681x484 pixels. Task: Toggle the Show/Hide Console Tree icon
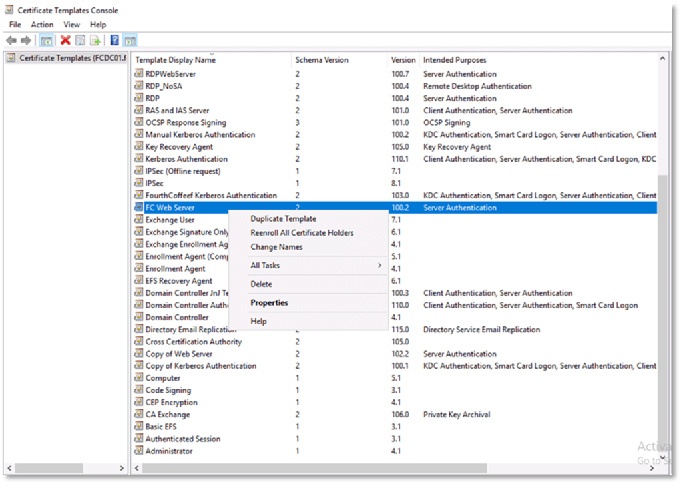[47, 41]
